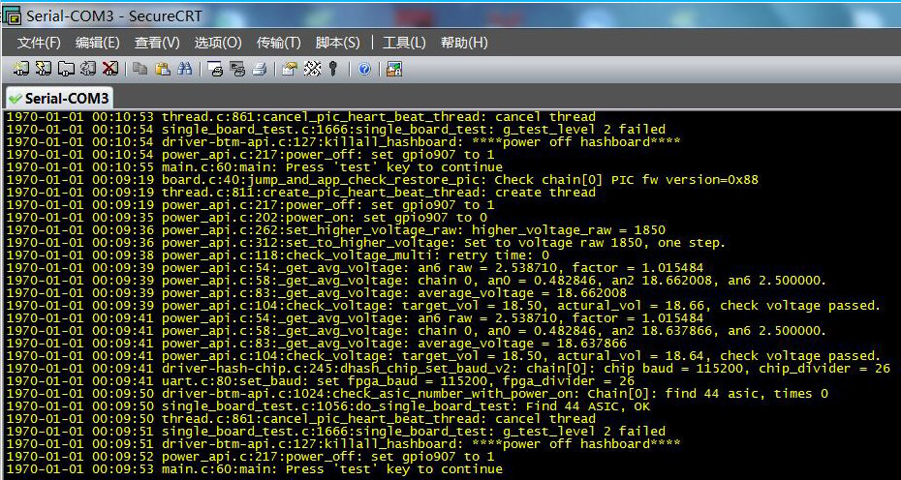The image size is (901, 480).
Task: Open Find with the binoculars icon
Action: coord(184,70)
